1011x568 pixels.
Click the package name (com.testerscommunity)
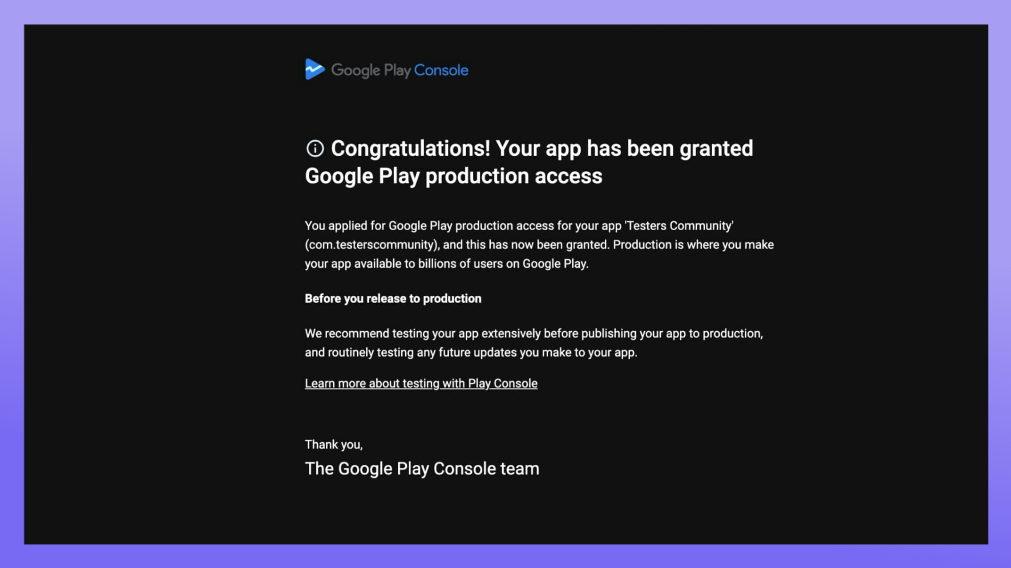point(371,245)
